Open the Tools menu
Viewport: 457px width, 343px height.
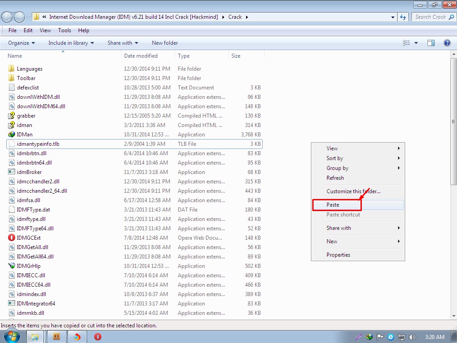[x=64, y=30]
